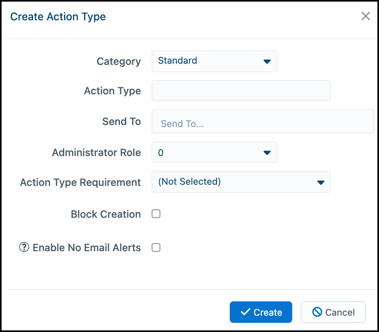This screenshot has height=332, width=379.
Task: Click the help icon beside Enable No Email Alerts
Action: tap(24, 247)
